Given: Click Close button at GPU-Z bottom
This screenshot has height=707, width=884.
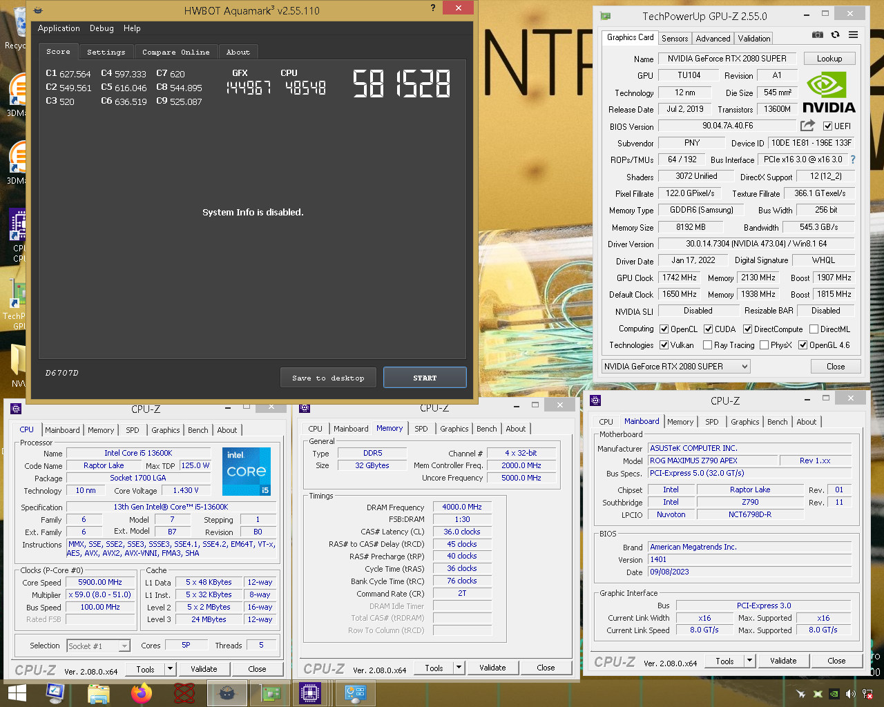Looking at the screenshot, I should pos(836,367).
